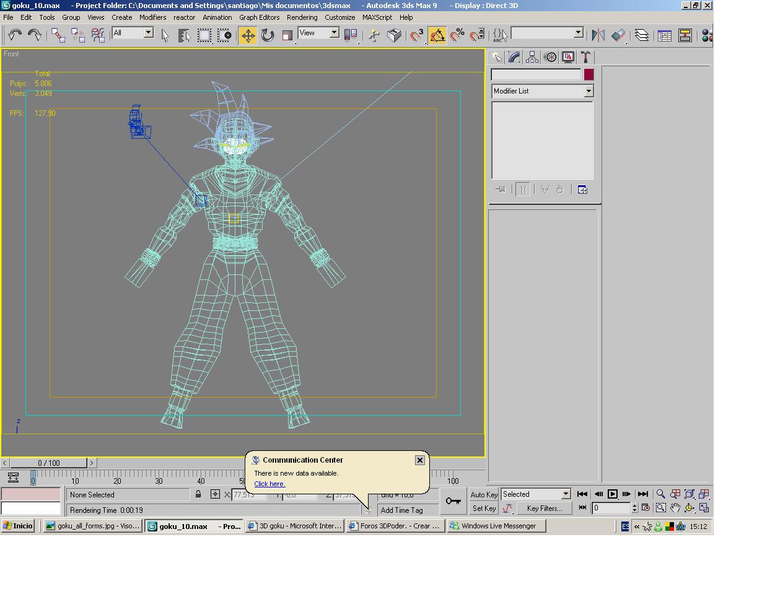Select the Zoom viewport tool
757x607 pixels.
point(661,494)
